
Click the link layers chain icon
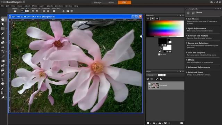156,79
